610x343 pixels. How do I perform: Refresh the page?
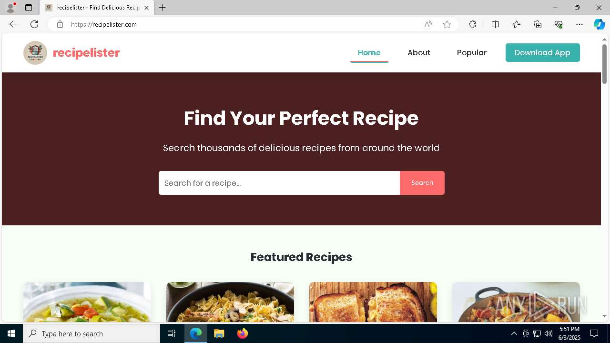(34, 24)
